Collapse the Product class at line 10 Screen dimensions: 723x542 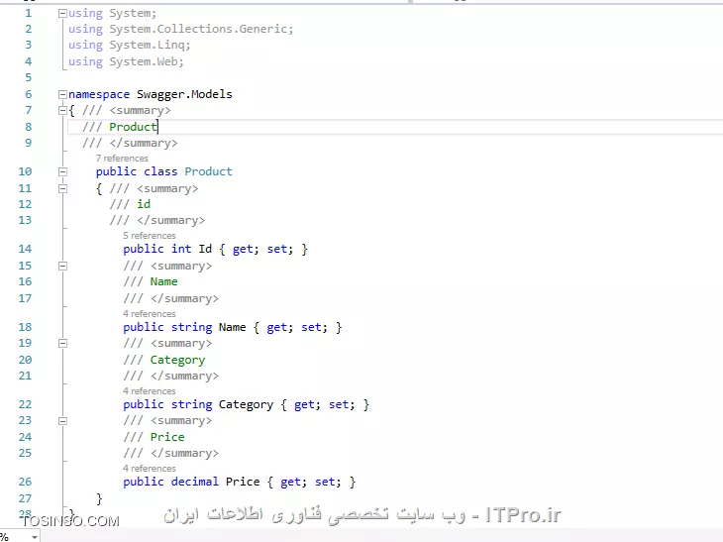tap(62, 172)
